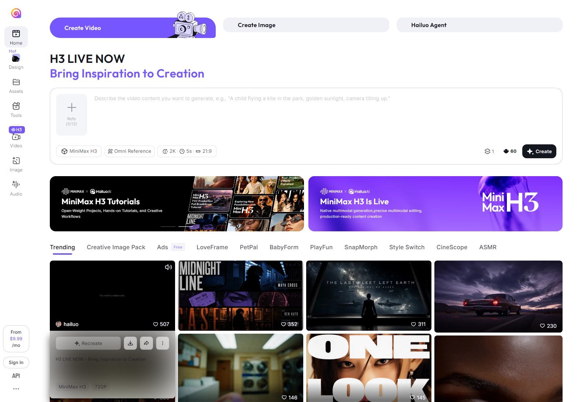Add reference files with the Refs plus box
The height and width of the screenshot is (402, 586).
pyautogui.click(x=71, y=115)
